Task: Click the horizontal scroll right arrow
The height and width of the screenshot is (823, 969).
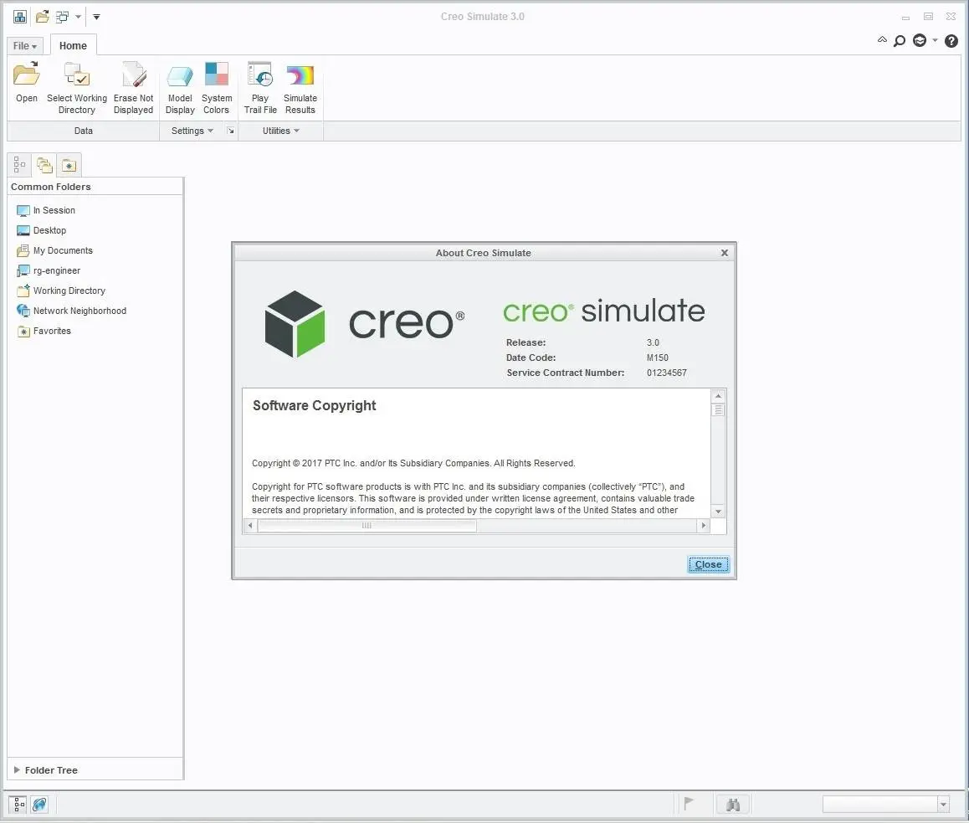Action: [703, 526]
